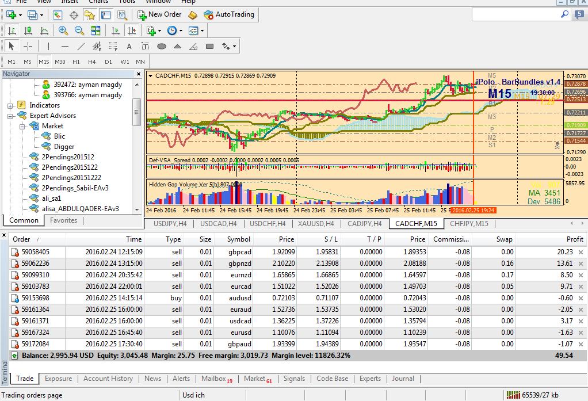Collapse the Expert Advisors tree node
The width and height of the screenshot is (588, 401).
(x=10, y=116)
